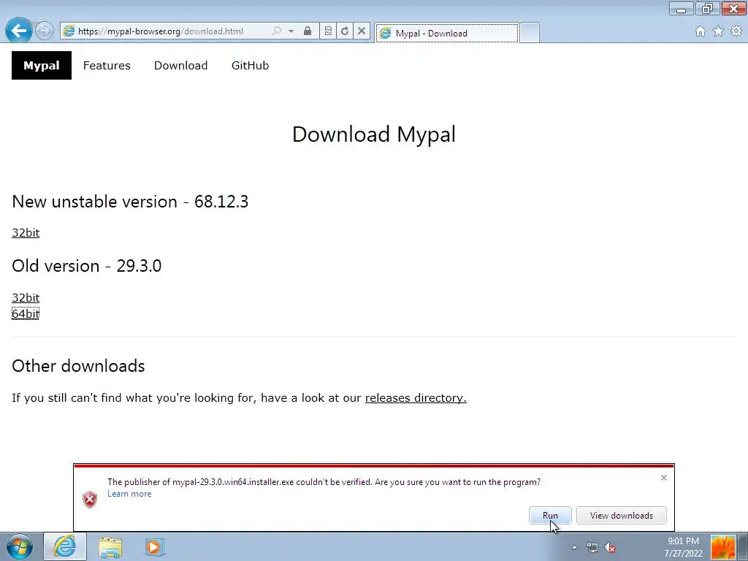Click 'New unstable version - 68.12.3' heading
Screen dimensions: 748x561
pos(130,202)
